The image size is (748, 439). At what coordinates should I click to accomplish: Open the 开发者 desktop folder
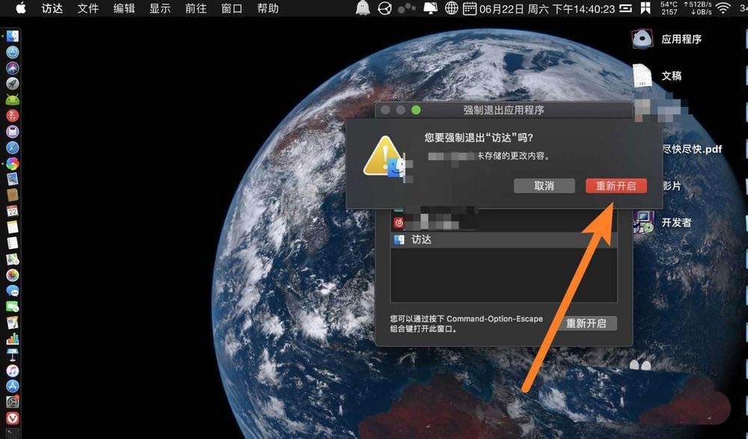[x=662, y=222]
